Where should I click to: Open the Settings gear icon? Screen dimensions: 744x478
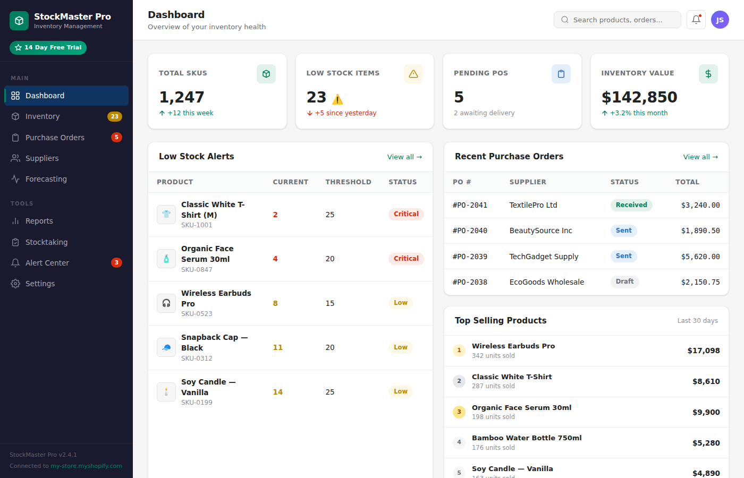[16, 284]
